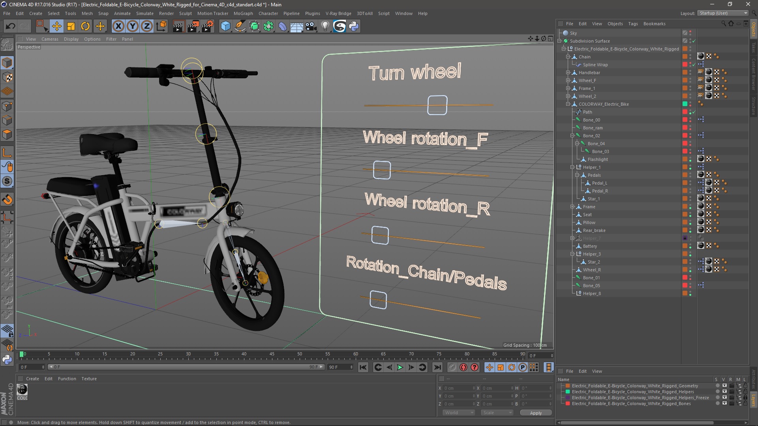Collapse the Helper_1 group
Screen dimensions: 758x426
572,167
